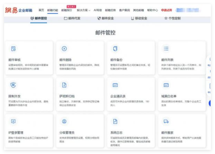This screenshot has width=215, height=154.
Task: Switch to the 邮件管控 tab
Action: point(39,18)
